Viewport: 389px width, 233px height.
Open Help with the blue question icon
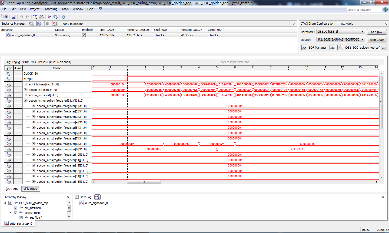pos(64,17)
